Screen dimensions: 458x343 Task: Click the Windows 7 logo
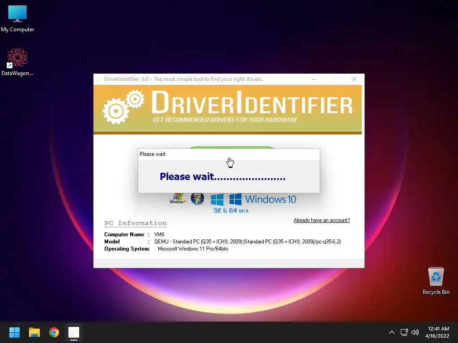pyautogui.click(x=197, y=199)
